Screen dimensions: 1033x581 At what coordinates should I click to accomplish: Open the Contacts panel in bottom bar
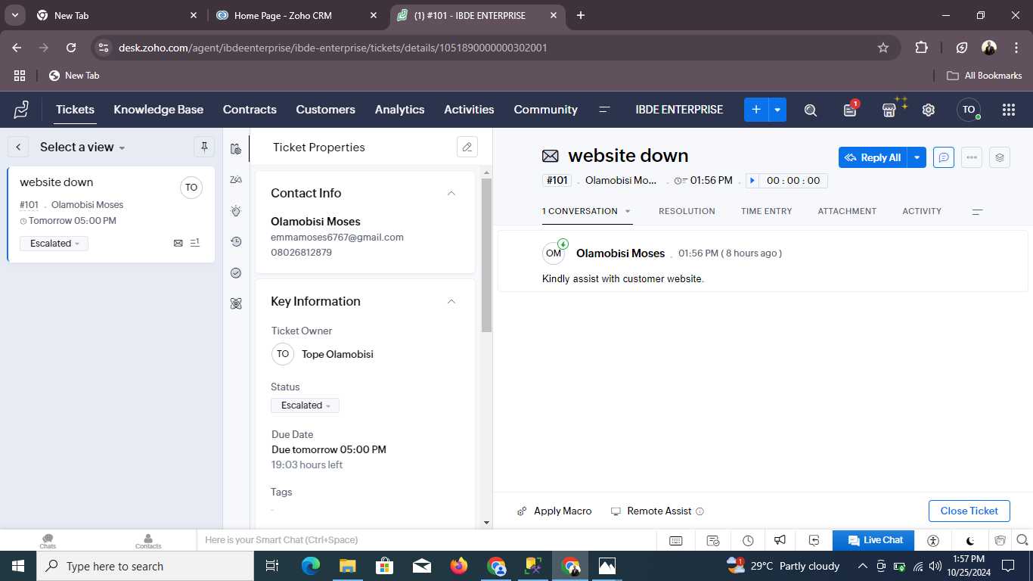pyautogui.click(x=148, y=541)
